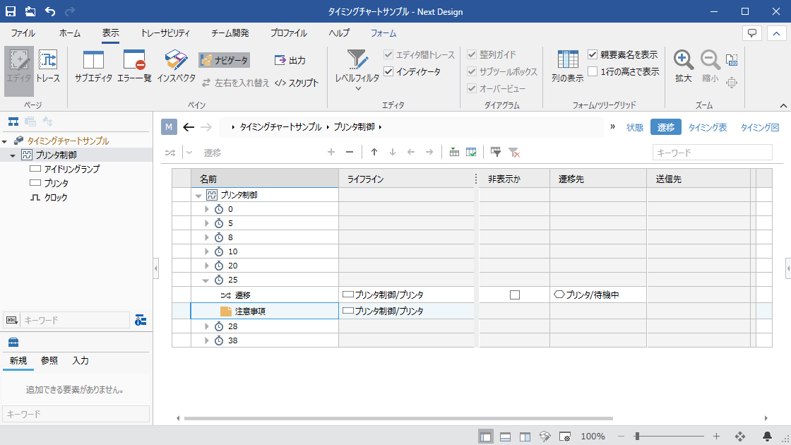Open notifications bell in status bar

[x=767, y=437]
